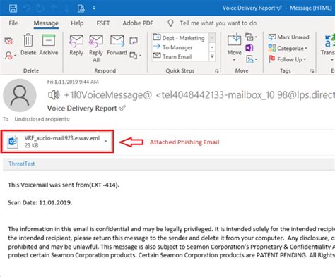
Task: Click the sender name +1l0VoiceMessage@
Action: point(108,95)
